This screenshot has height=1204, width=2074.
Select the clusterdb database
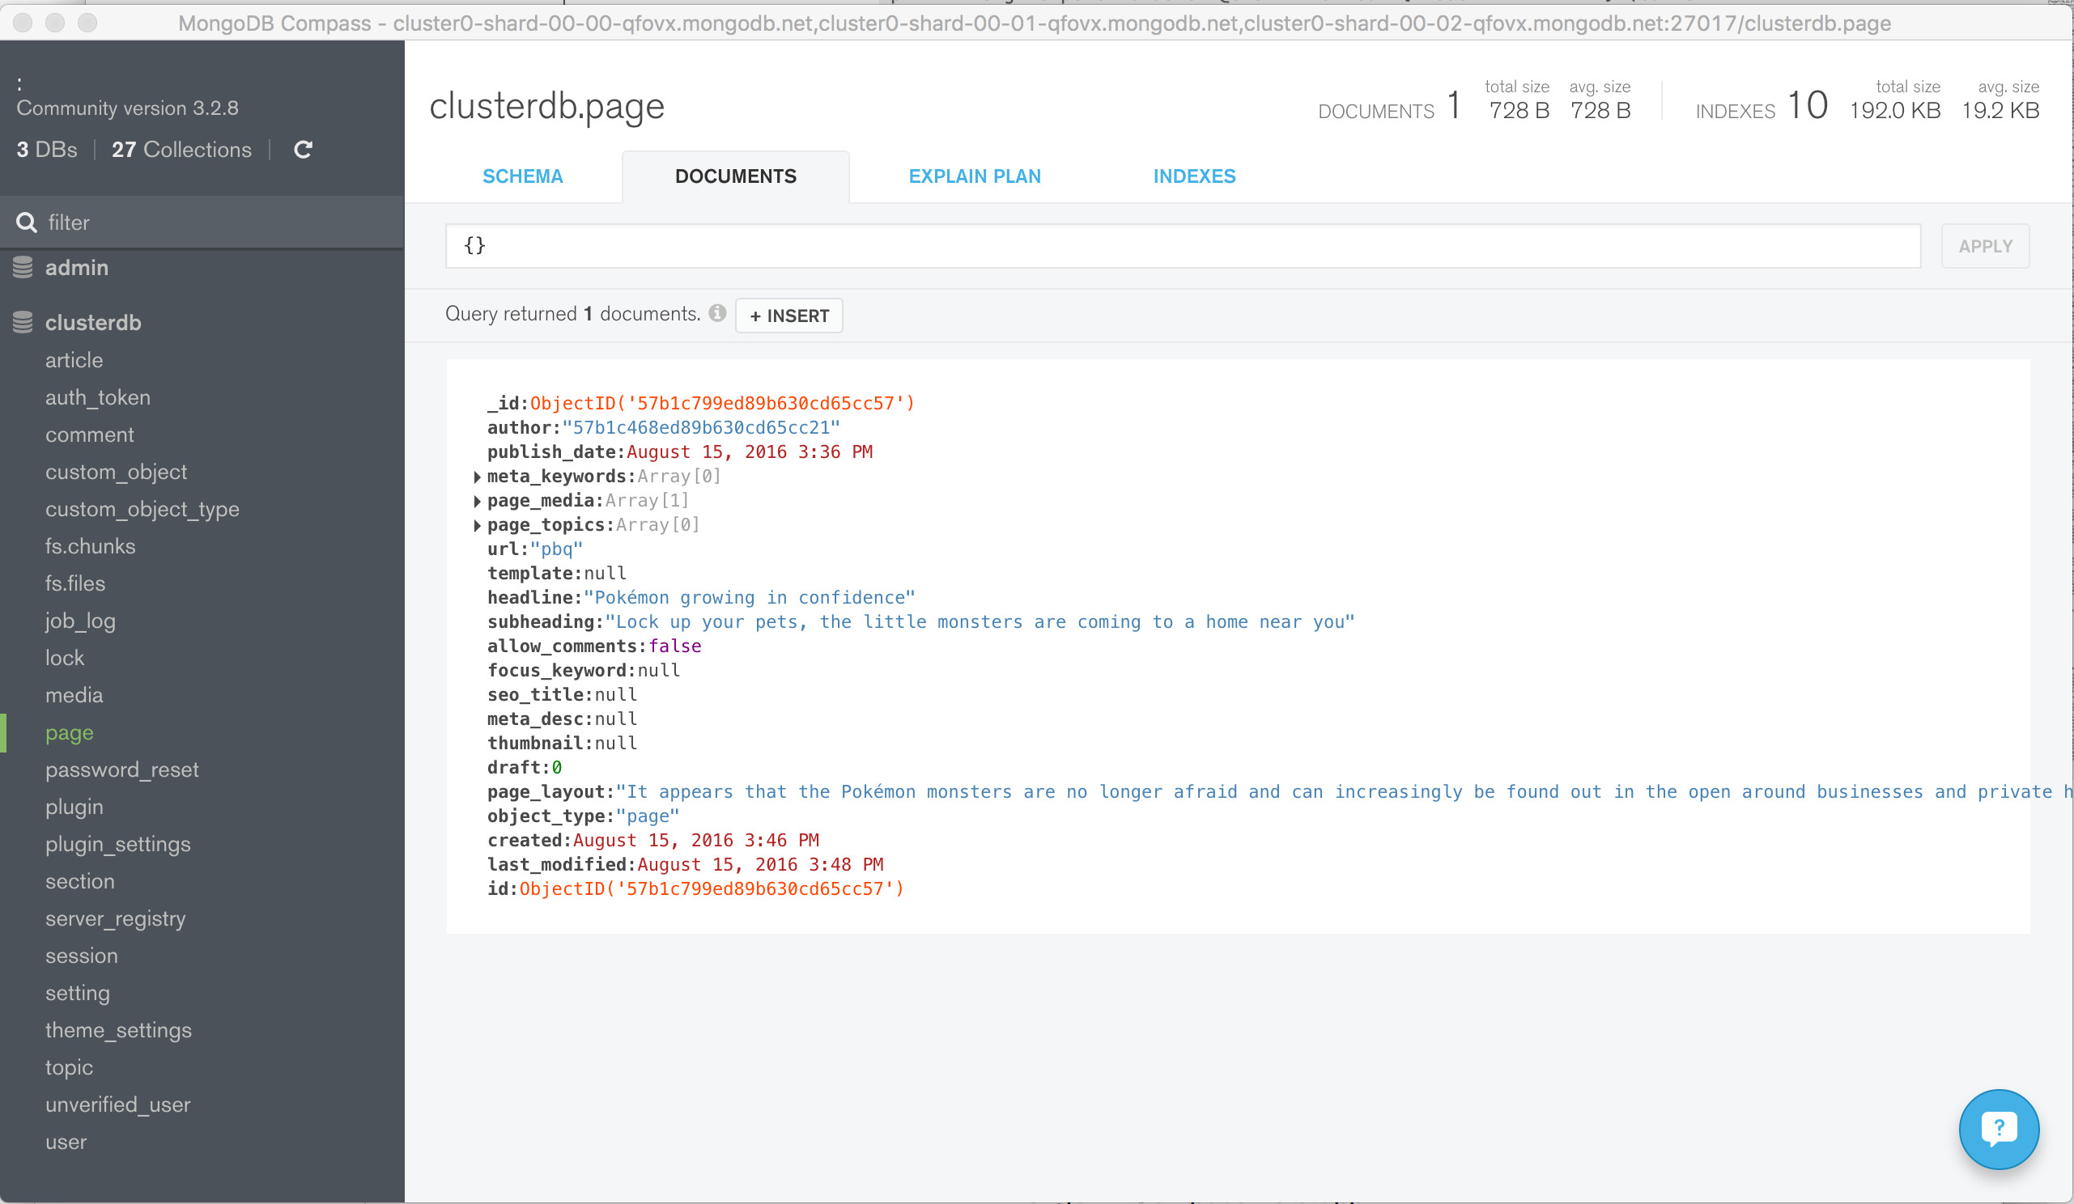(x=93, y=322)
